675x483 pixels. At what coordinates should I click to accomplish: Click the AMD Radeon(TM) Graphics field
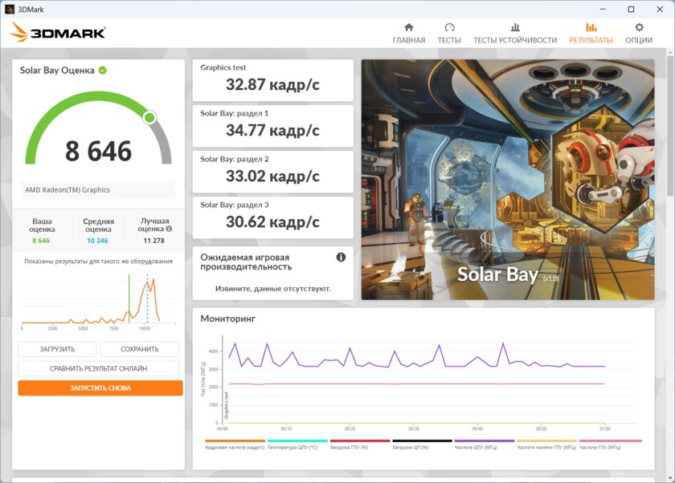(98, 189)
